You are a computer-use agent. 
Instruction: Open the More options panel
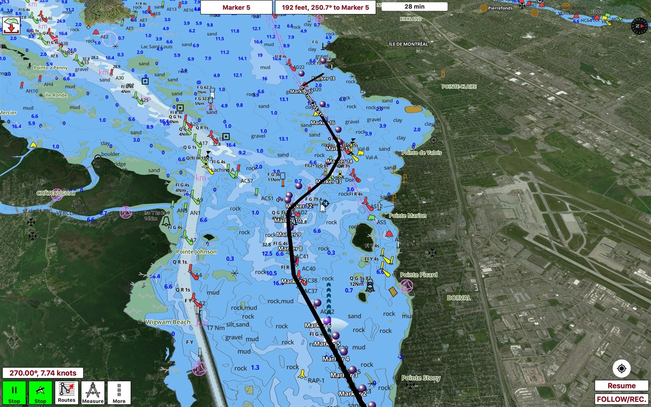[119, 391]
